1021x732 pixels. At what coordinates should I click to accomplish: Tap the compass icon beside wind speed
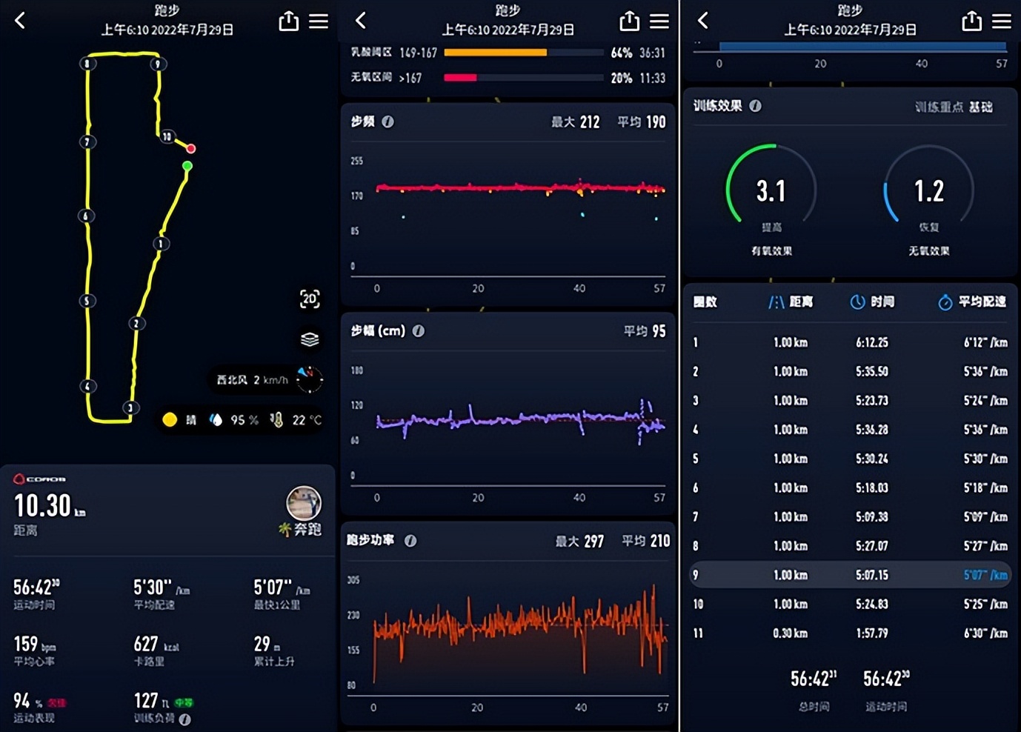tap(309, 379)
